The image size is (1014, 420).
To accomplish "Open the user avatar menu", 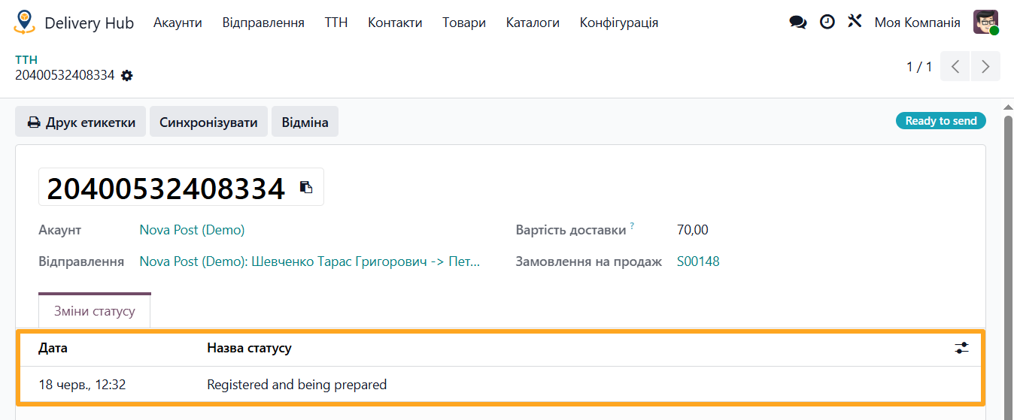I will pos(985,23).
